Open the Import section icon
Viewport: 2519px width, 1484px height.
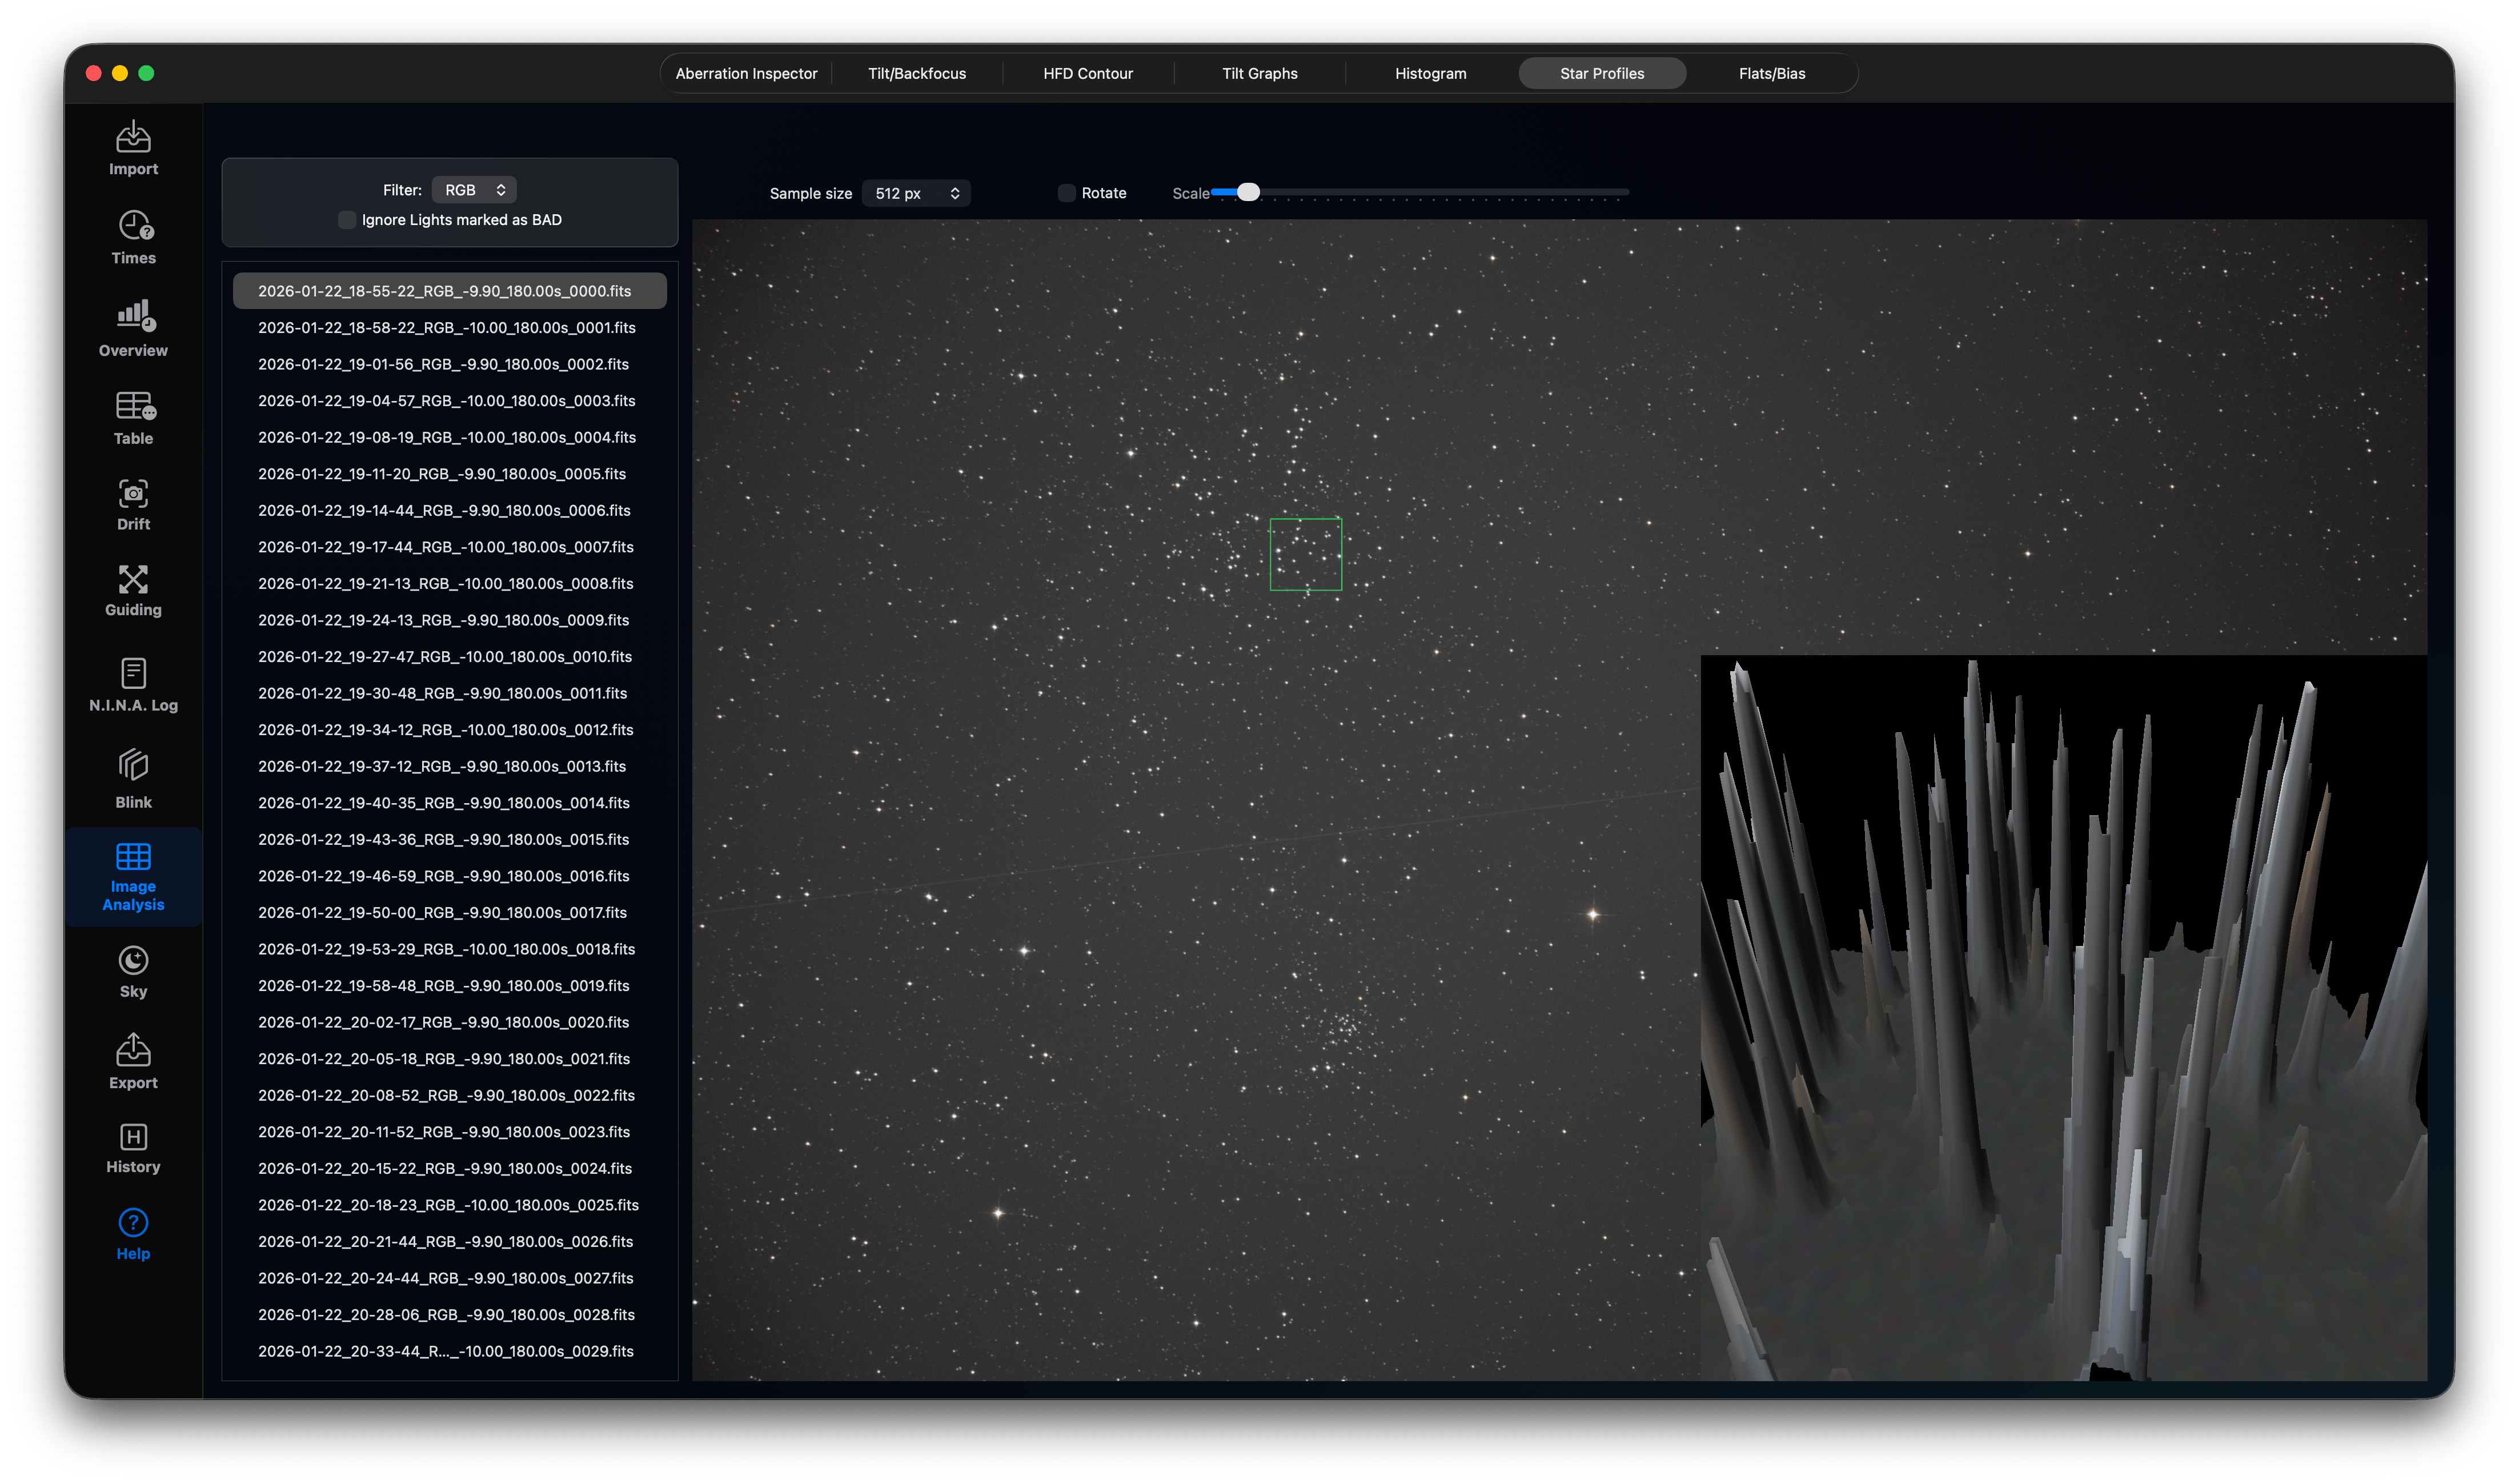133,137
